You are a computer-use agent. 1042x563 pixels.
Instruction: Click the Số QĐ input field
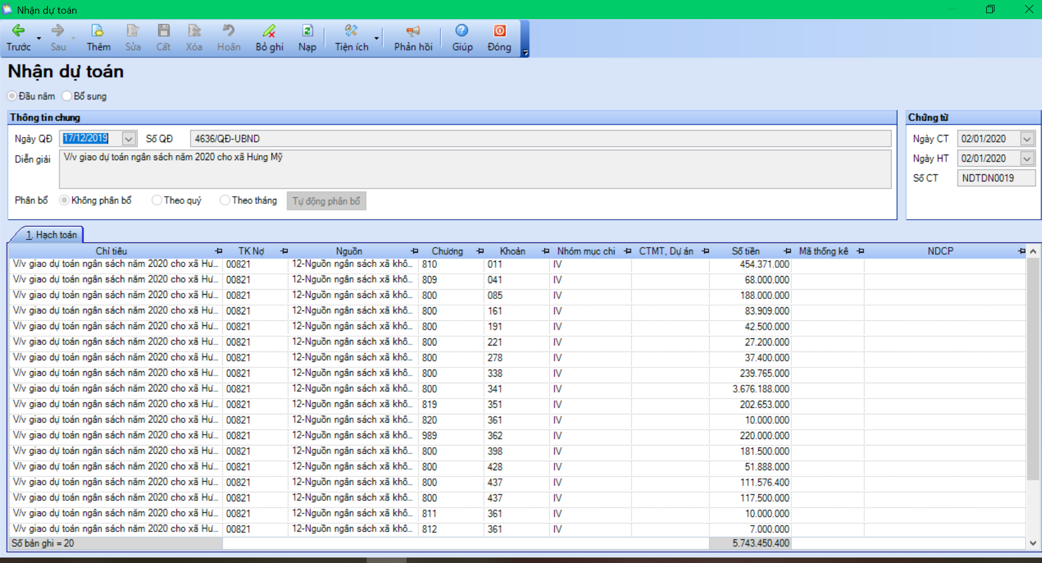point(540,139)
